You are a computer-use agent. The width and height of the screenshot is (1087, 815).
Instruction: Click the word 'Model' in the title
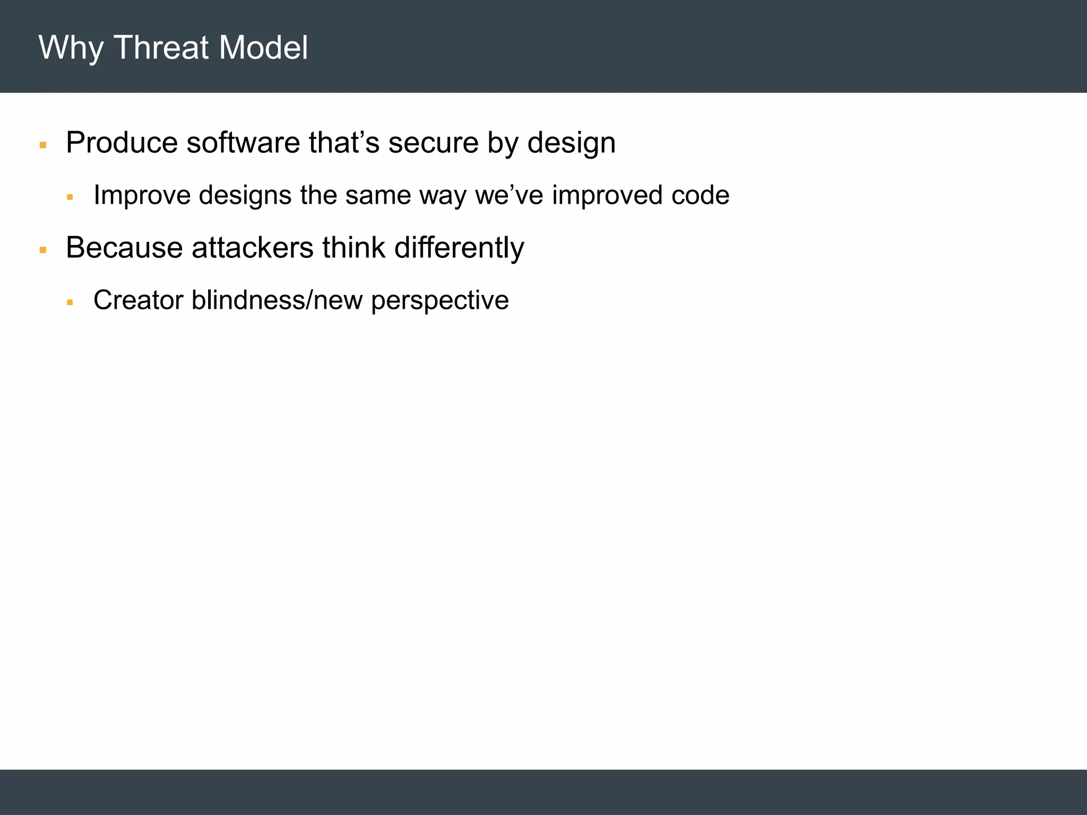263,47
